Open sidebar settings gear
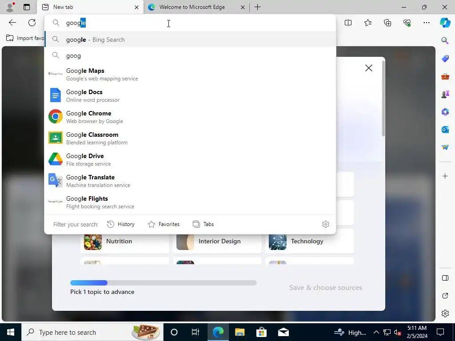 (x=445, y=313)
